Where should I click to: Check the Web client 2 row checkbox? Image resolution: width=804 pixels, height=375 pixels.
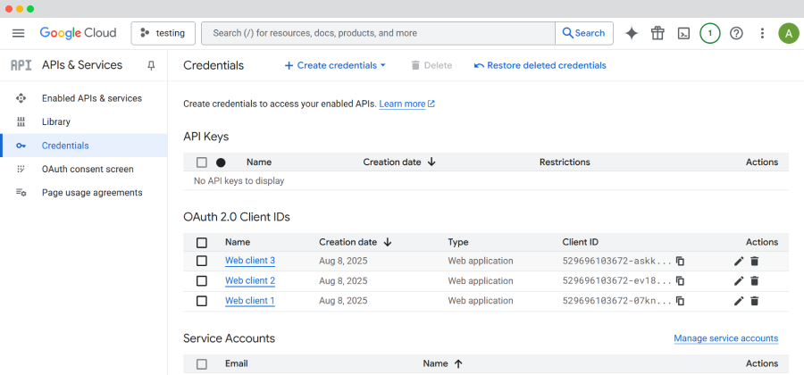click(202, 280)
